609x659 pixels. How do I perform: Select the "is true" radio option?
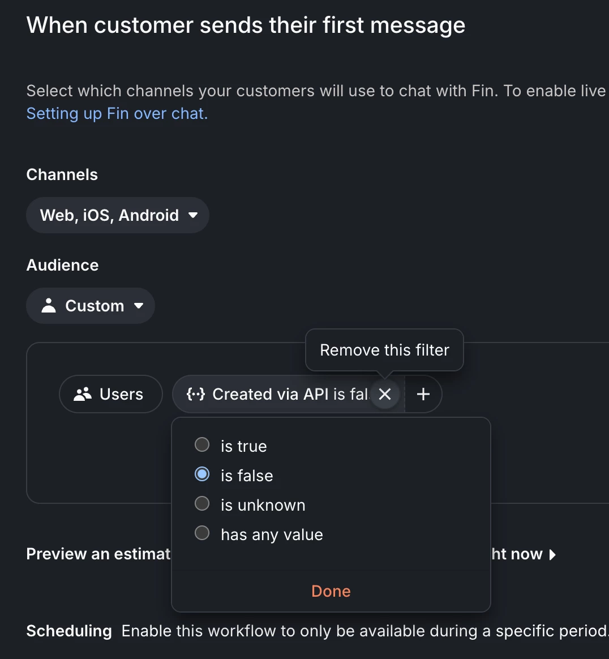[202, 445]
